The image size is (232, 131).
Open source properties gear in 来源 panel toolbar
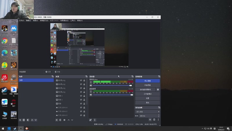(64, 120)
